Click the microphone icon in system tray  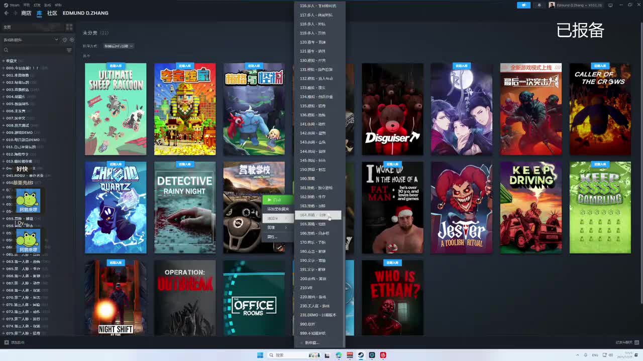tap(585, 355)
